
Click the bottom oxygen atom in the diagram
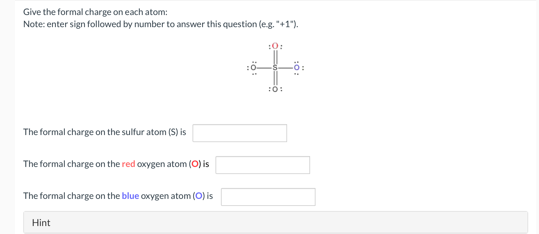[275, 89]
